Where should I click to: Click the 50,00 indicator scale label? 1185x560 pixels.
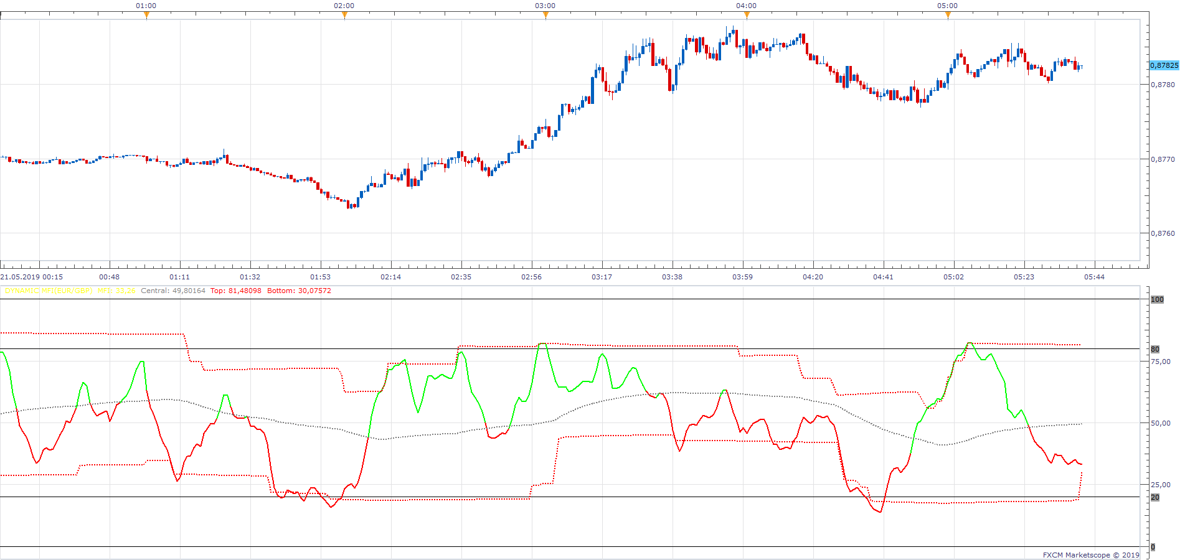click(x=1161, y=423)
